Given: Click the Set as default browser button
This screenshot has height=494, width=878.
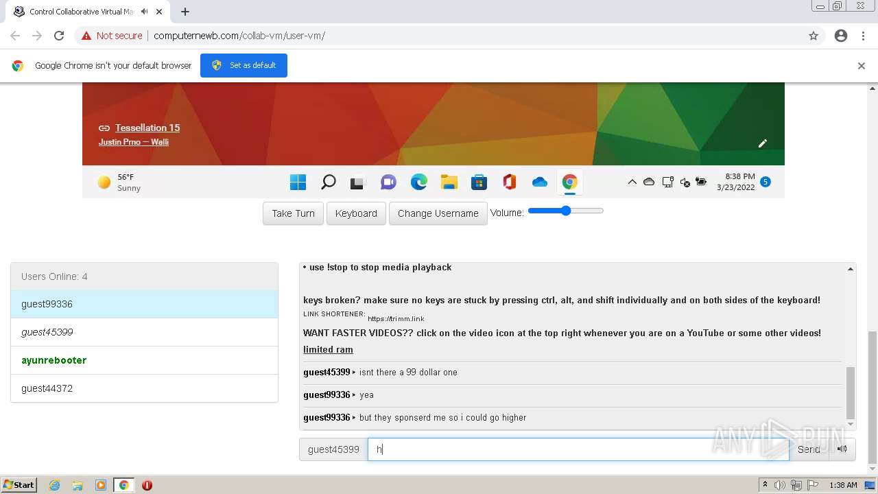Looking at the screenshot, I should [244, 65].
